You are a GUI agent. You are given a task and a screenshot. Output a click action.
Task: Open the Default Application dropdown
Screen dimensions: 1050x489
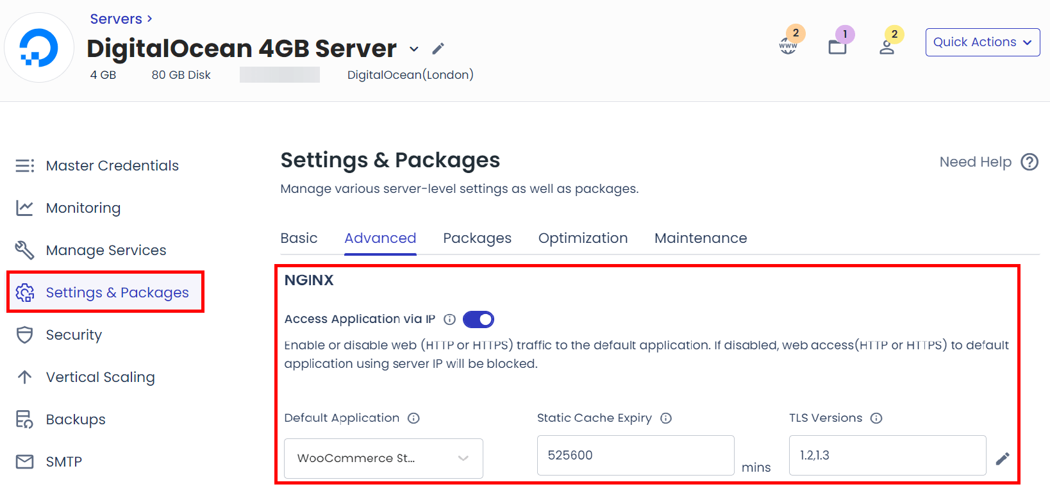(x=383, y=458)
